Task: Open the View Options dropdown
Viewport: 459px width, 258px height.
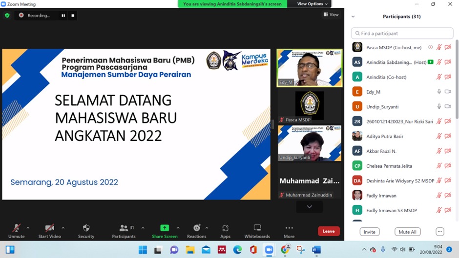Action: 312,4
